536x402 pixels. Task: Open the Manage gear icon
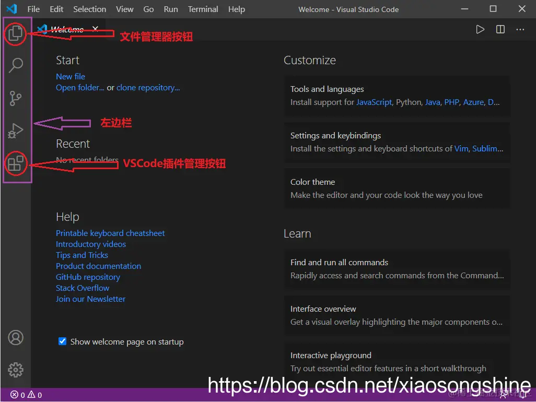pyautogui.click(x=16, y=370)
